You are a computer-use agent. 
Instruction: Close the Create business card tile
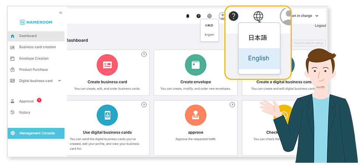[x=144, y=54]
